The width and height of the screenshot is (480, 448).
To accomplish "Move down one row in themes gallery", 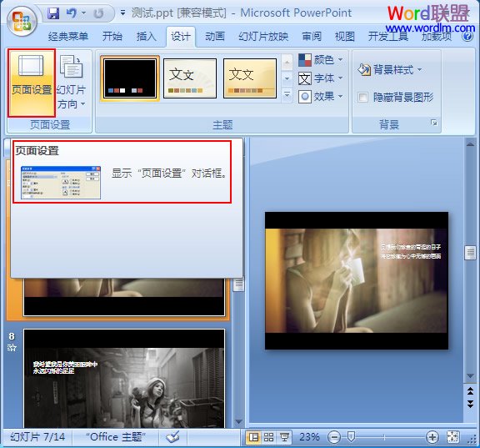I will point(287,78).
